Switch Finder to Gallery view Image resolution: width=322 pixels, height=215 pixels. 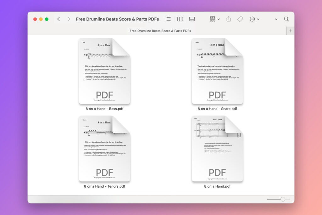click(x=192, y=19)
